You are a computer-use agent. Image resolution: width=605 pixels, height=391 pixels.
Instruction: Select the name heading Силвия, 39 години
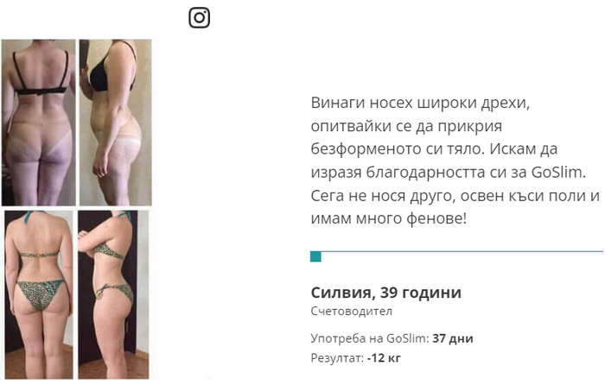coord(385,293)
